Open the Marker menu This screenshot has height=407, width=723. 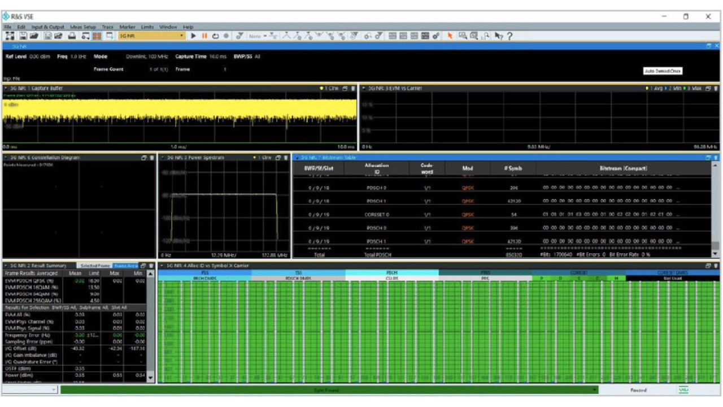(x=127, y=27)
